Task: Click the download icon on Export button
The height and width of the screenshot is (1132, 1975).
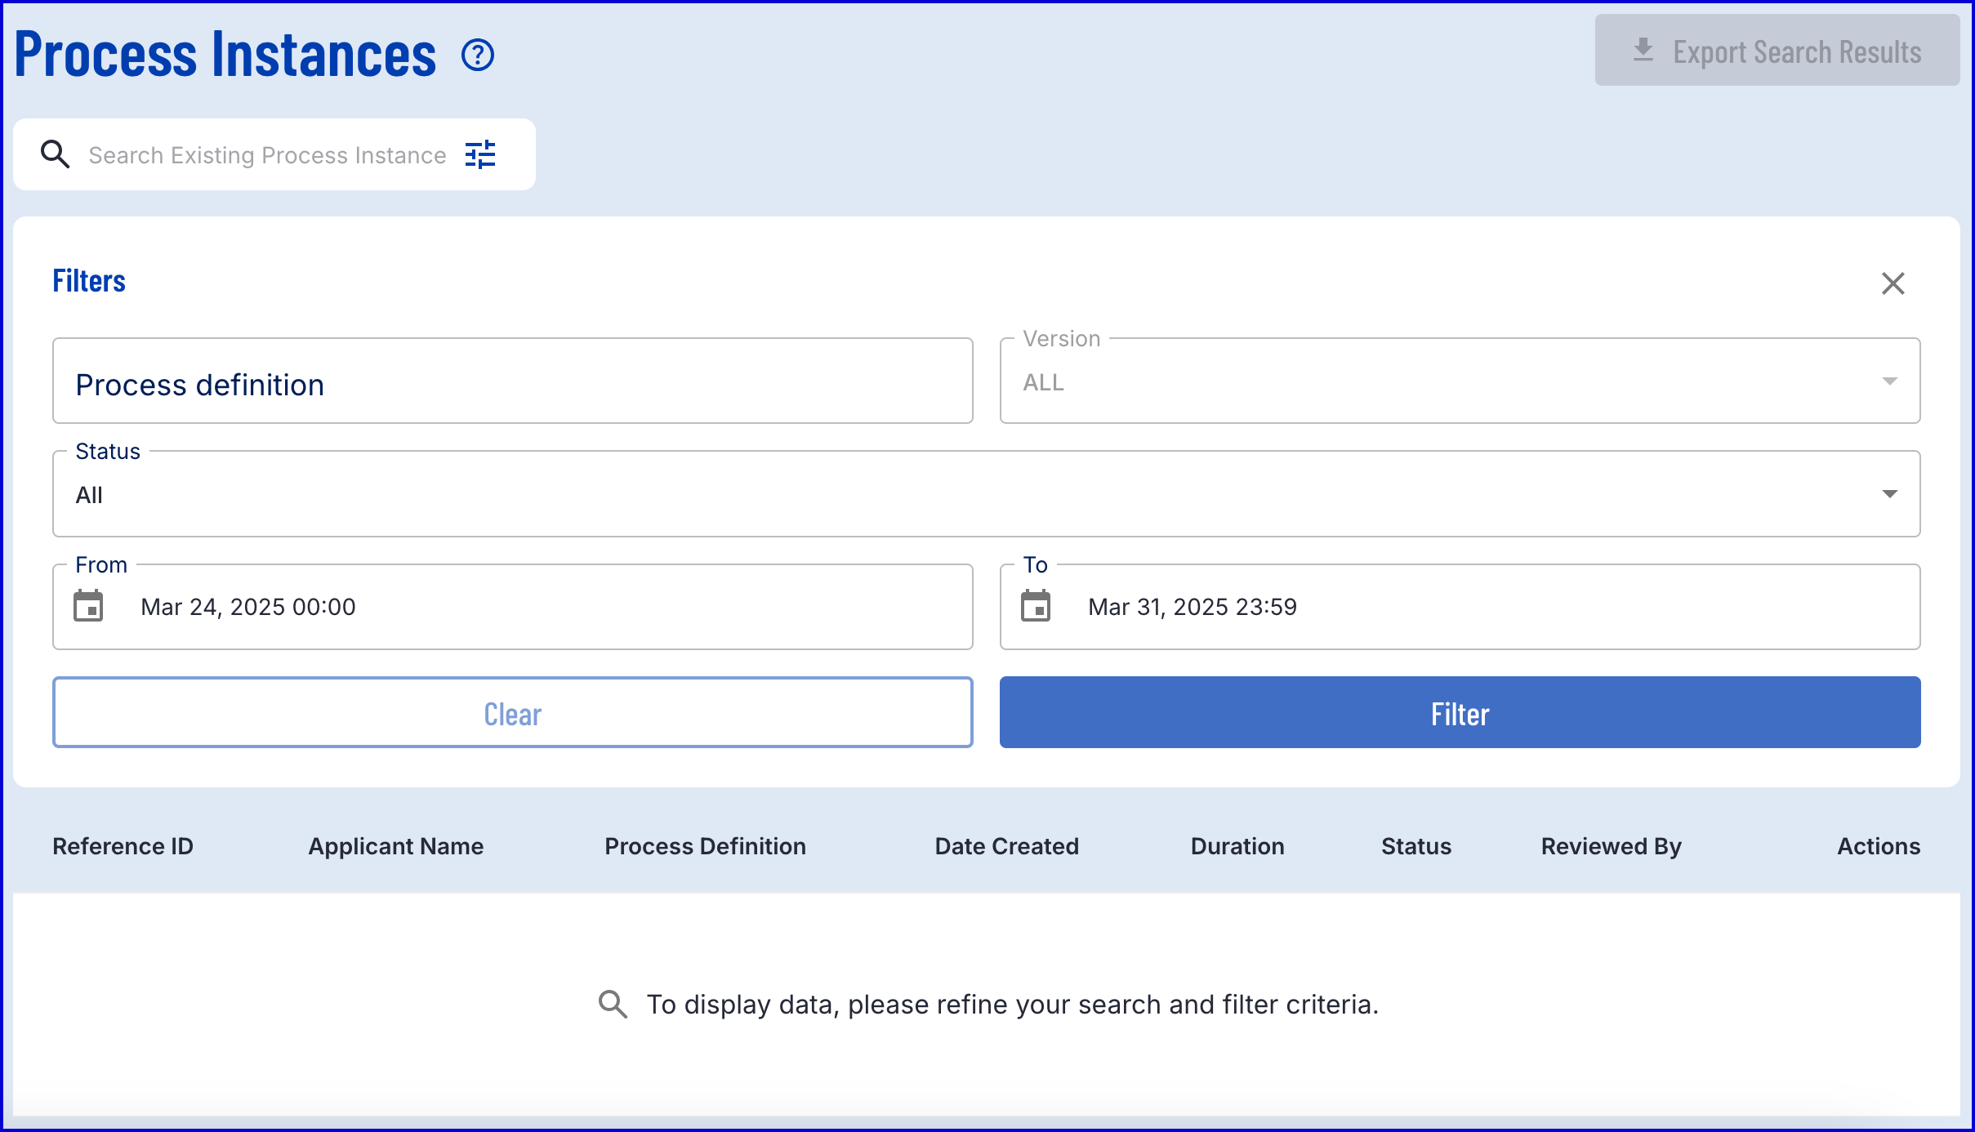Action: pyautogui.click(x=1643, y=51)
